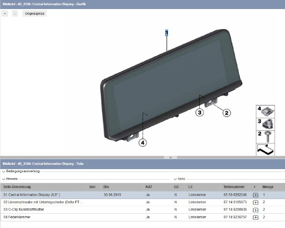Zoom out with the minus button

click(15, 14)
